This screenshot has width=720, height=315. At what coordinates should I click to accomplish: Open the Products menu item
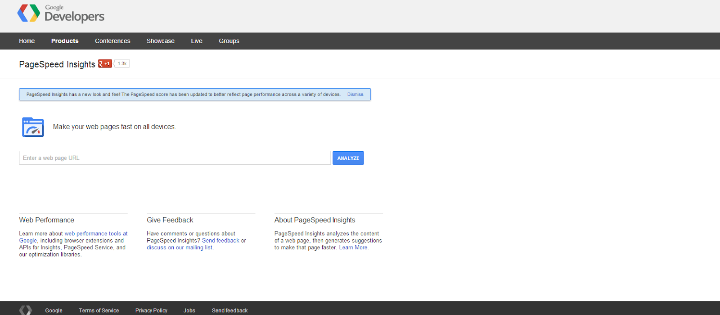(65, 41)
